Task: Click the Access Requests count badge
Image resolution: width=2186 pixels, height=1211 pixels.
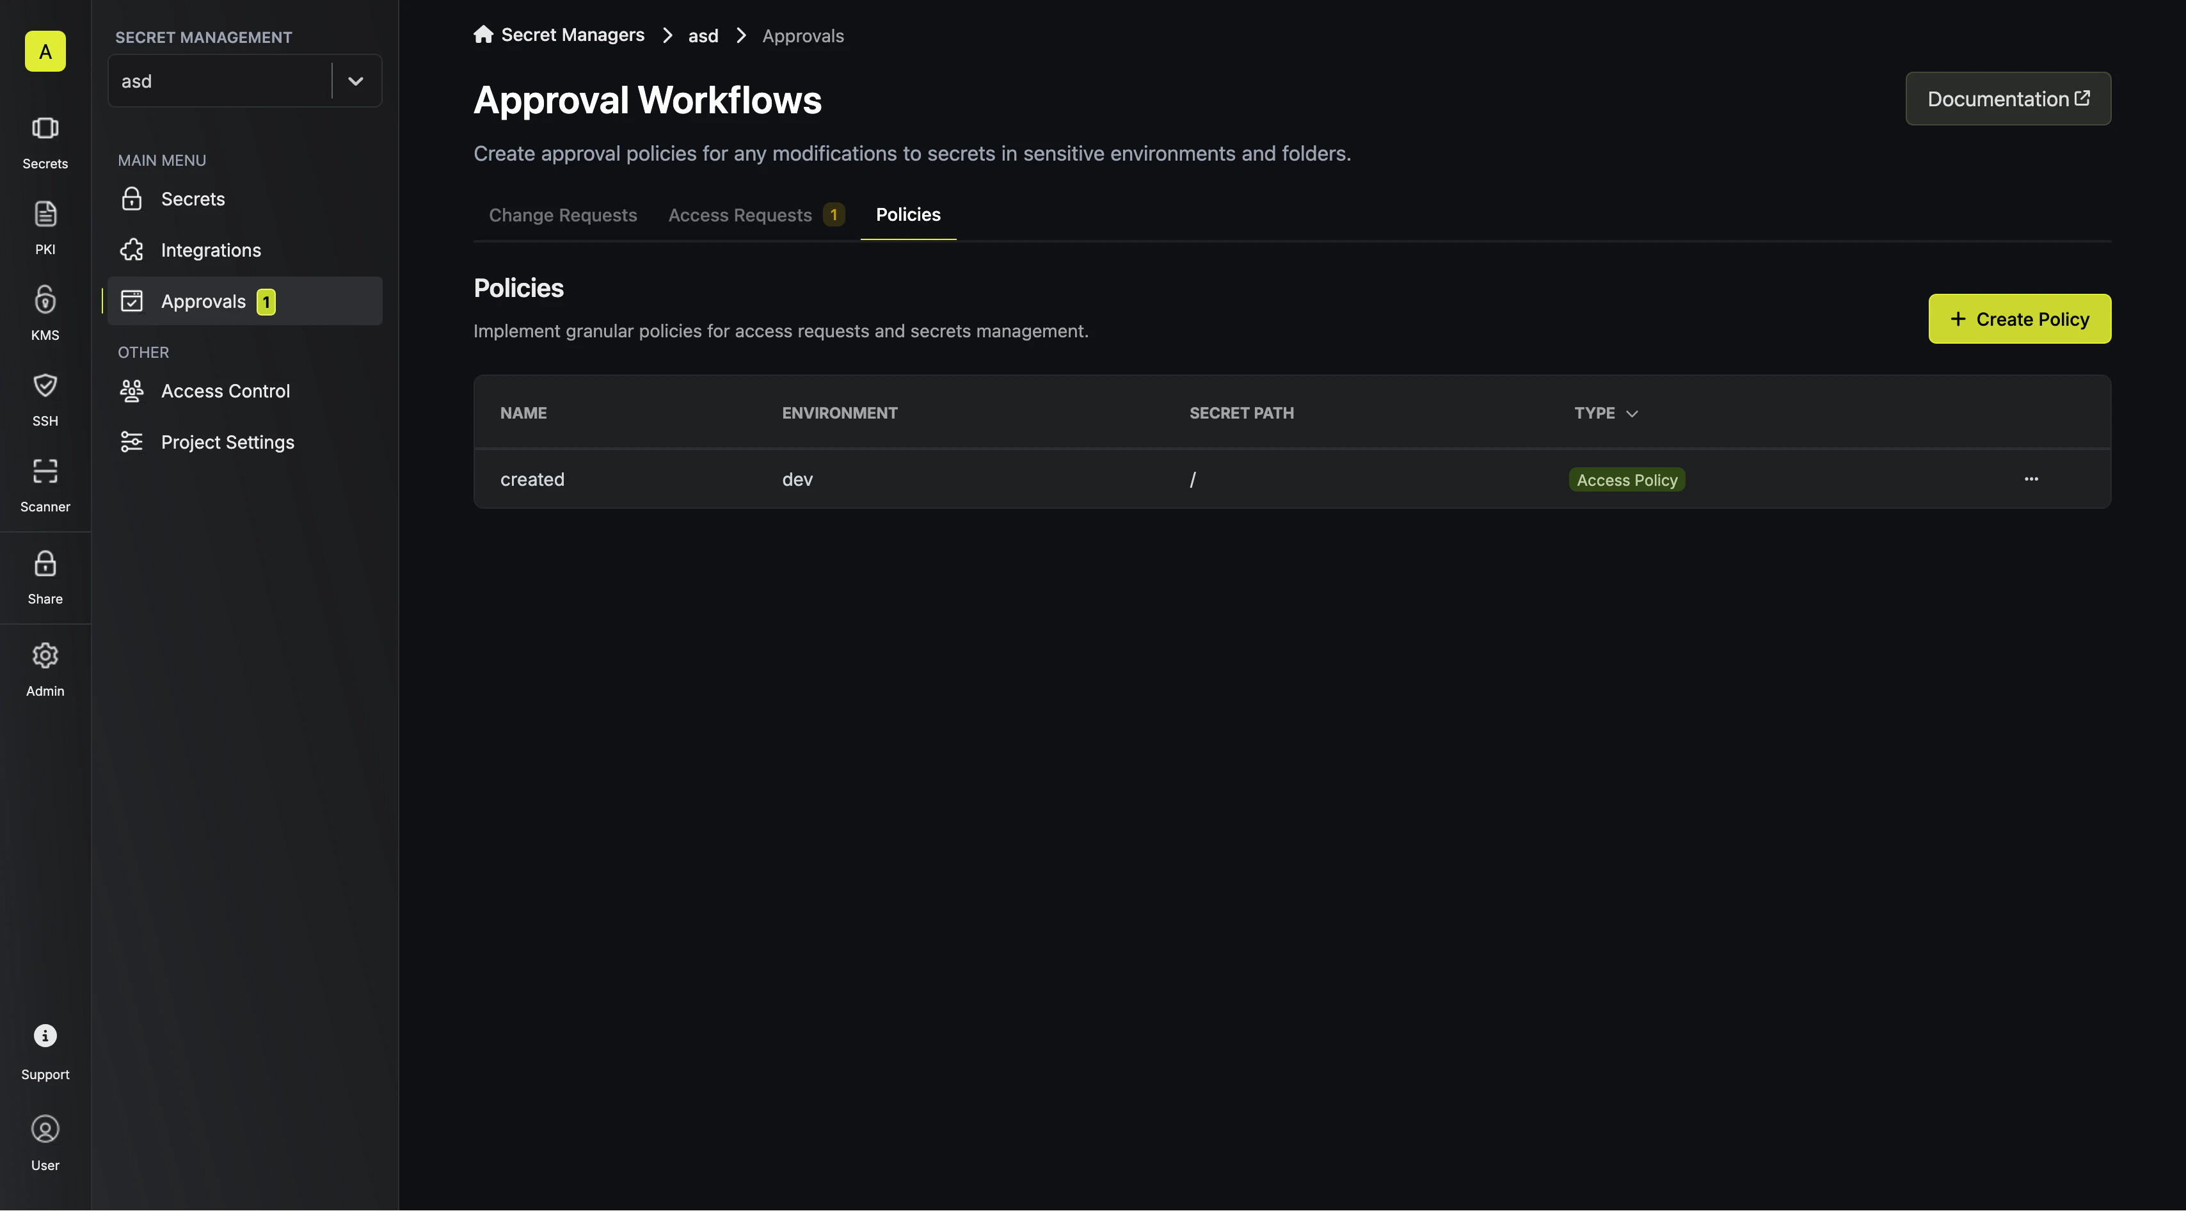Action: [833, 214]
